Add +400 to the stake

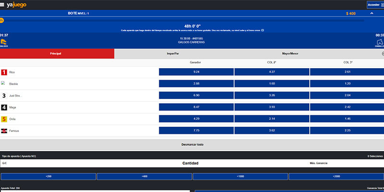tap(144, 176)
